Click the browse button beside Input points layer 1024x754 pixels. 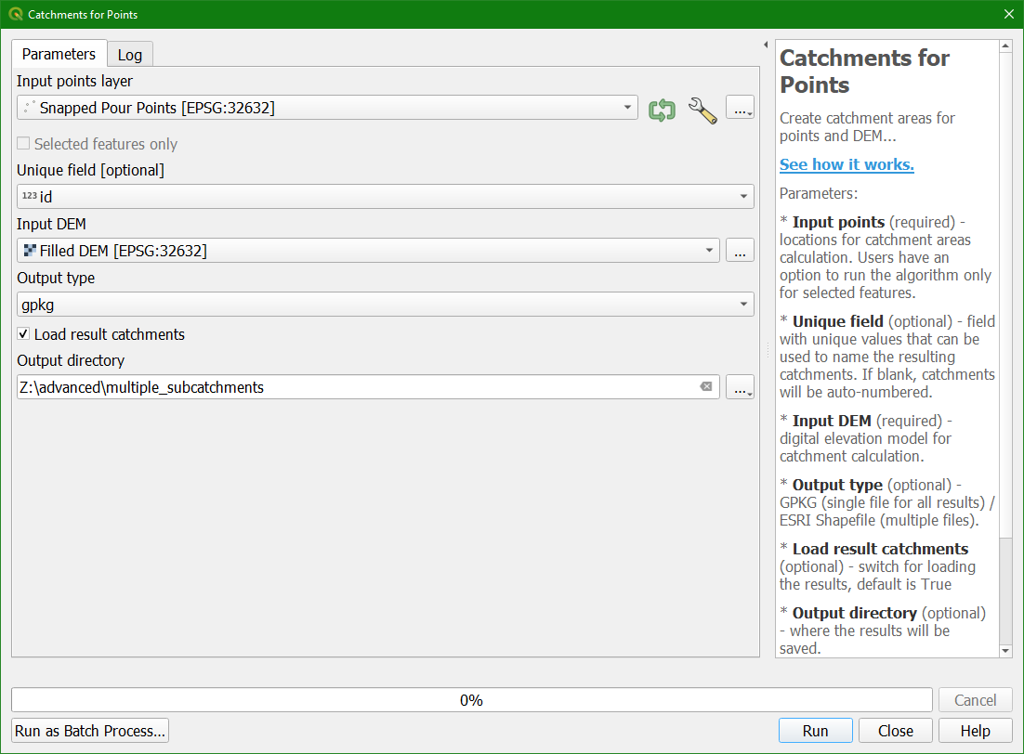pos(740,108)
